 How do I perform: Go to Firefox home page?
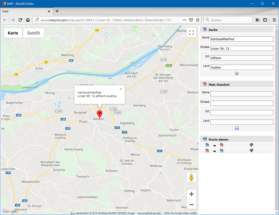click(28, 20)
